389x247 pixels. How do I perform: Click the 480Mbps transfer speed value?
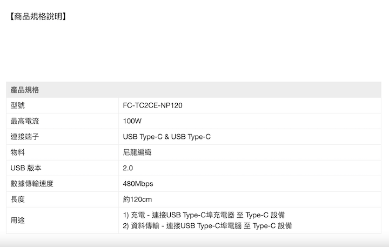138,184
